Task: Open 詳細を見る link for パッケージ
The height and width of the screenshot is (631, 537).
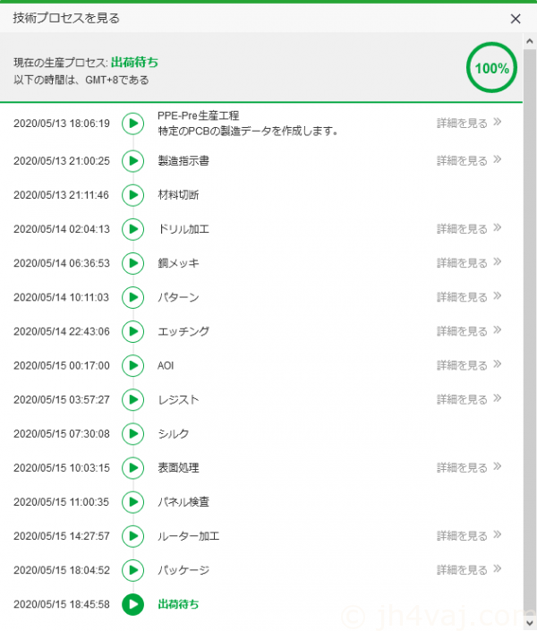Action: click(x=462, y=570)
